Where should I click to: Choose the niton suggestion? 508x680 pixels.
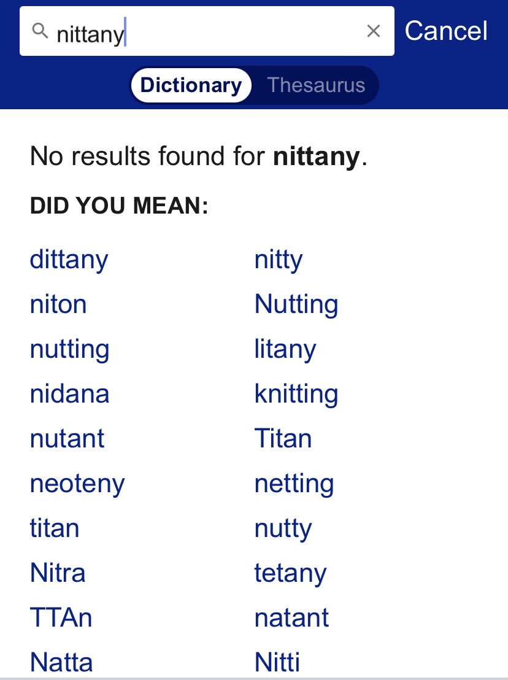58,304
